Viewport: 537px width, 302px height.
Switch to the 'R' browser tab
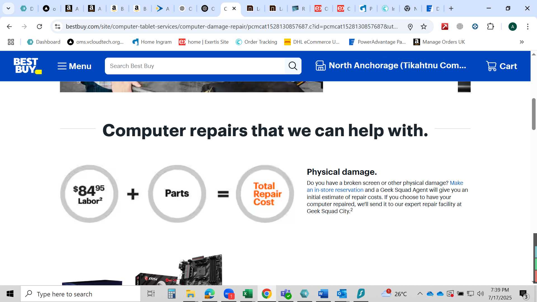tap(299, 8)
